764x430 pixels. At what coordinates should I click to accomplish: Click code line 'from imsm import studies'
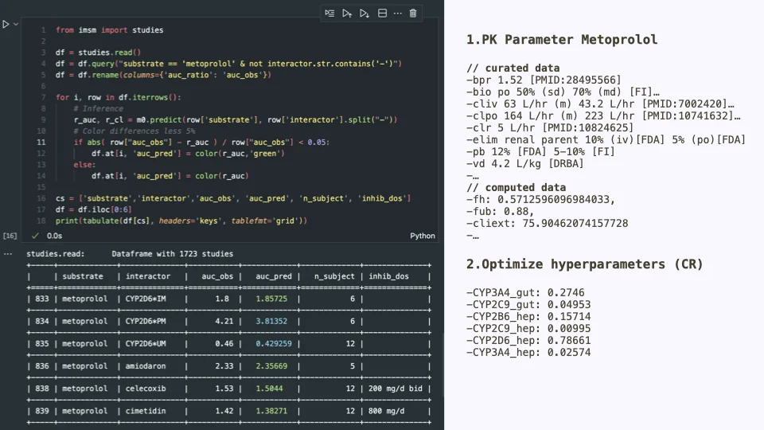(110, 29)
